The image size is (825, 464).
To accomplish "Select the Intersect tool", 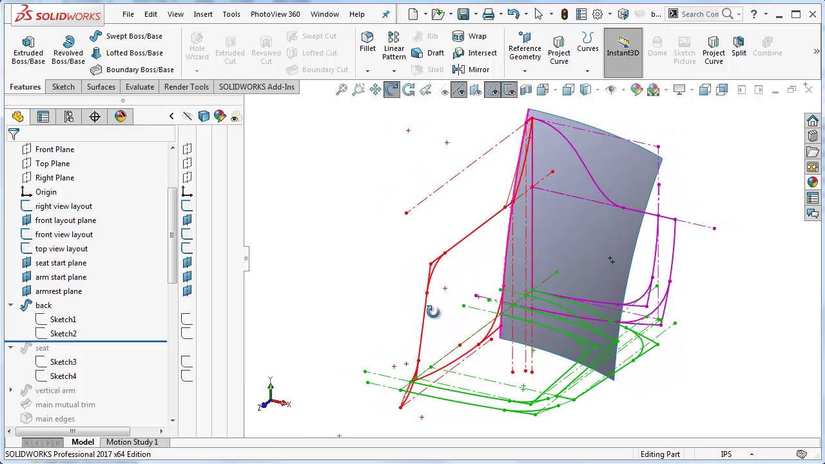I will pyautogui.click(x=474, y=53).
